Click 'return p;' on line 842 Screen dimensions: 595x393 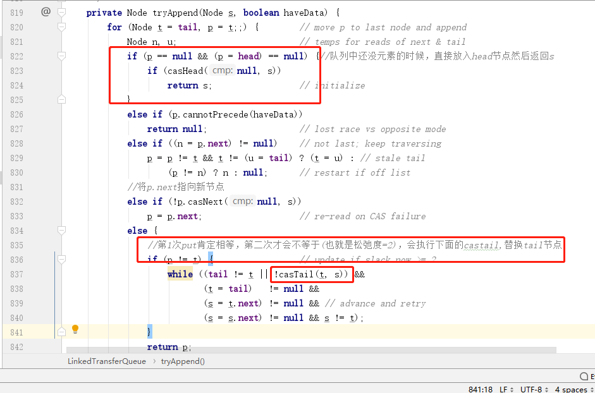click(x=169, y=347)
